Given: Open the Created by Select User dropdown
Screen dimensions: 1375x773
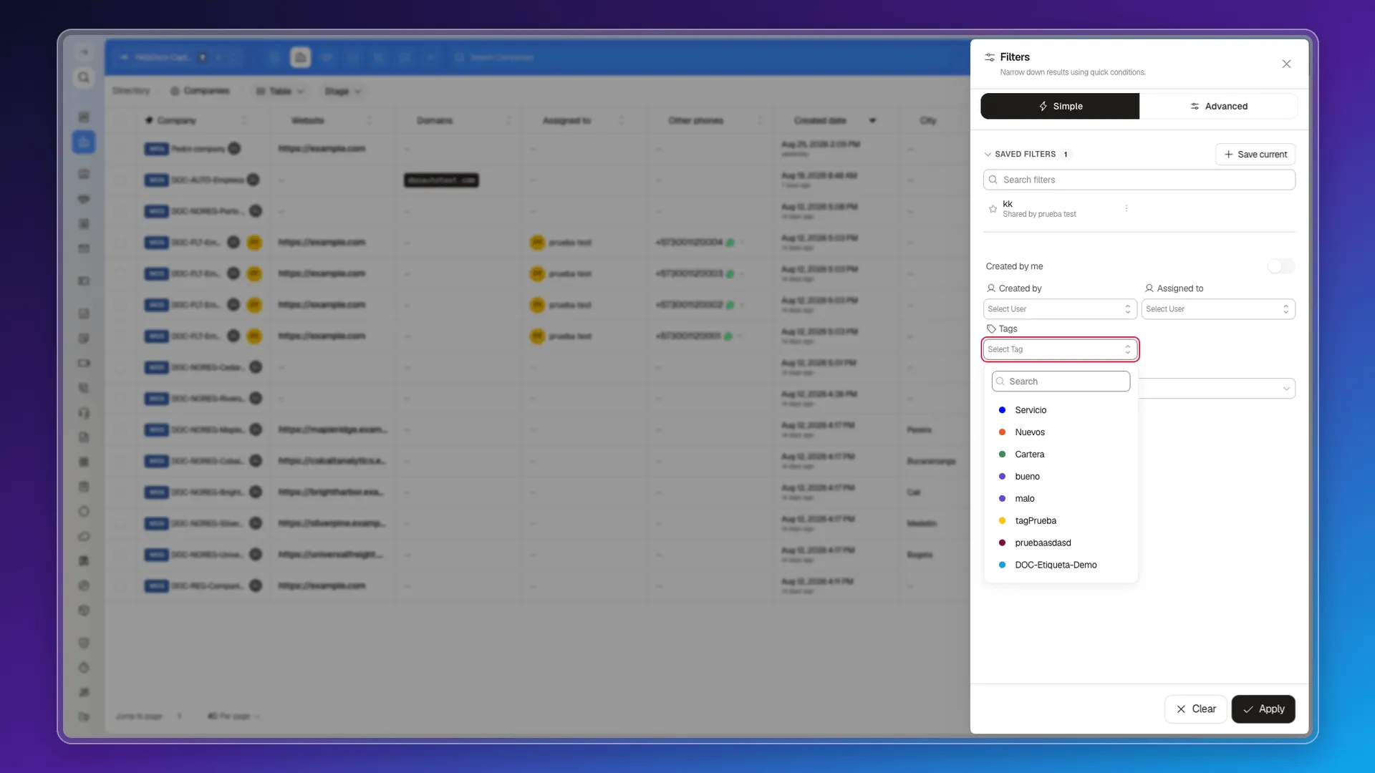Looking at the screenshot, I should [x=1060, y=309].
